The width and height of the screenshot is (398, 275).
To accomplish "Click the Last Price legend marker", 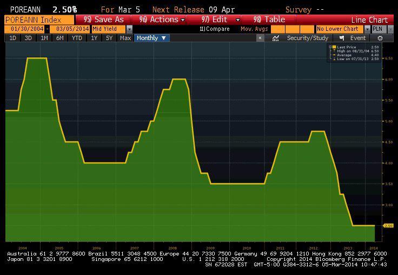I will pos(335,48).
